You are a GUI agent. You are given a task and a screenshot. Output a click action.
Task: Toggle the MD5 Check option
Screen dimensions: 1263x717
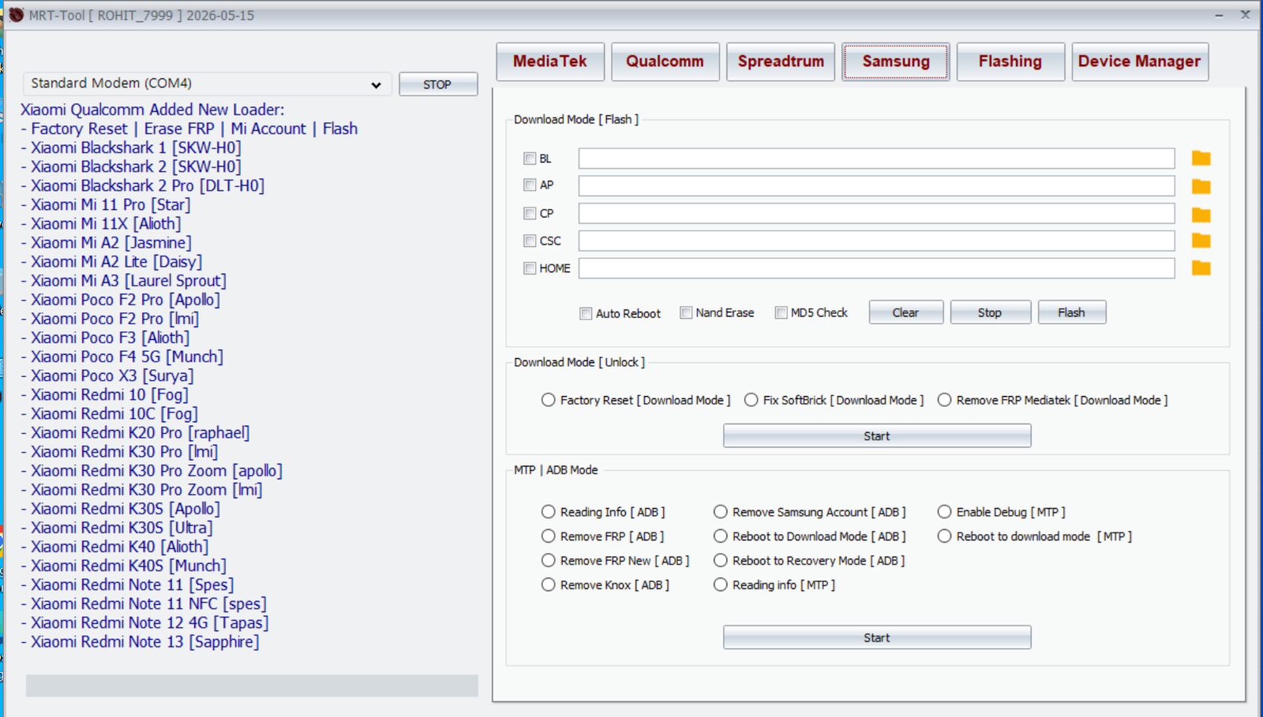781,313
